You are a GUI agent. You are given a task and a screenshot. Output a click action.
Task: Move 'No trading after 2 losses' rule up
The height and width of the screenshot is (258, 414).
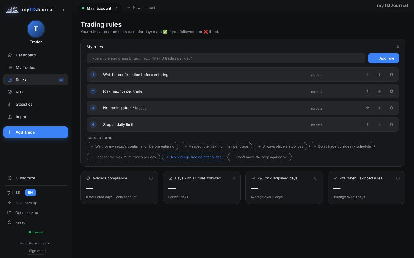pos(367,108)
